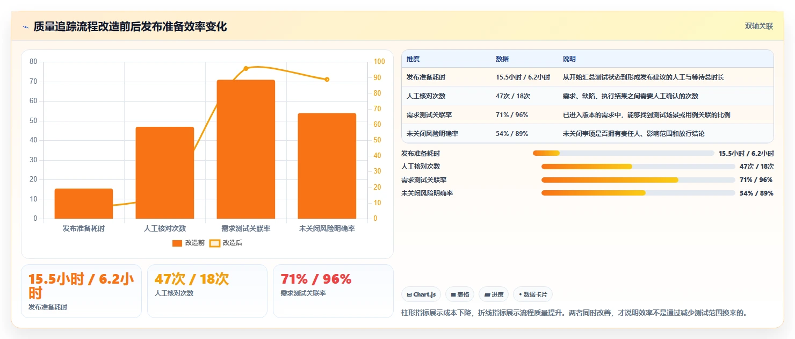Click the table value 47次 / 18次
Screen dimensions: 795x339
513,96
